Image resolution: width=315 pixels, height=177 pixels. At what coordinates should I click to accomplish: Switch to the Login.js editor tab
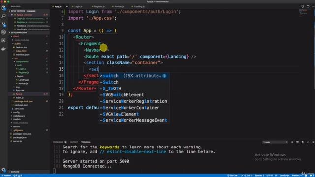78,6
